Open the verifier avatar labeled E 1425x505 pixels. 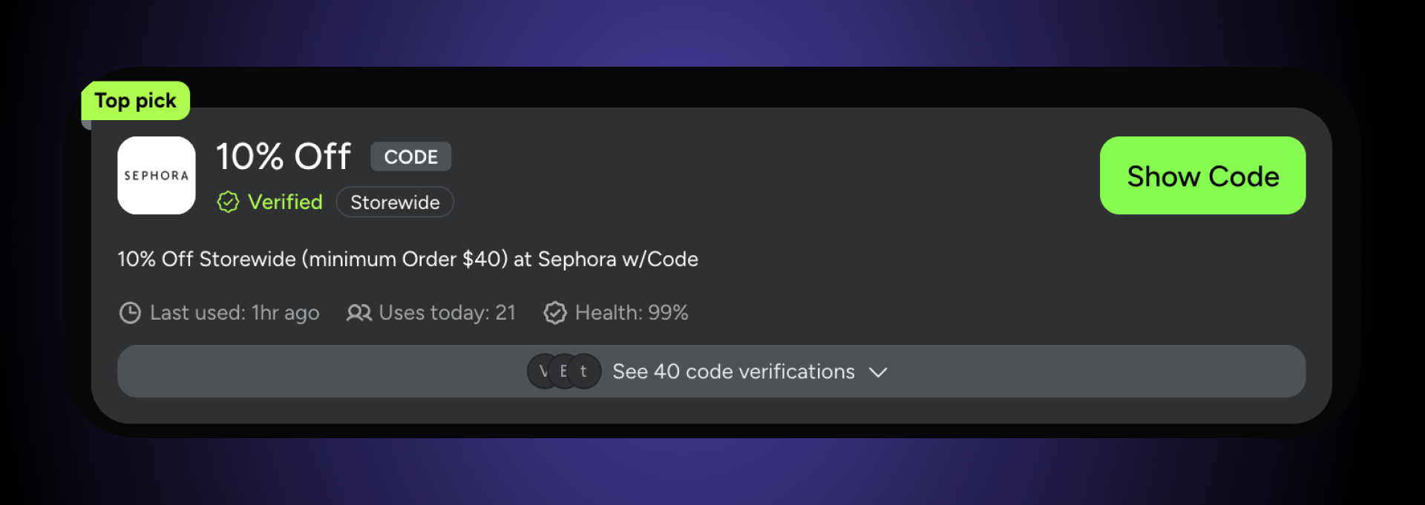click(564, 371)
